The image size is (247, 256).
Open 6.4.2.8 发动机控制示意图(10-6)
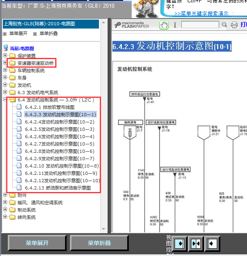pos(60,151)
